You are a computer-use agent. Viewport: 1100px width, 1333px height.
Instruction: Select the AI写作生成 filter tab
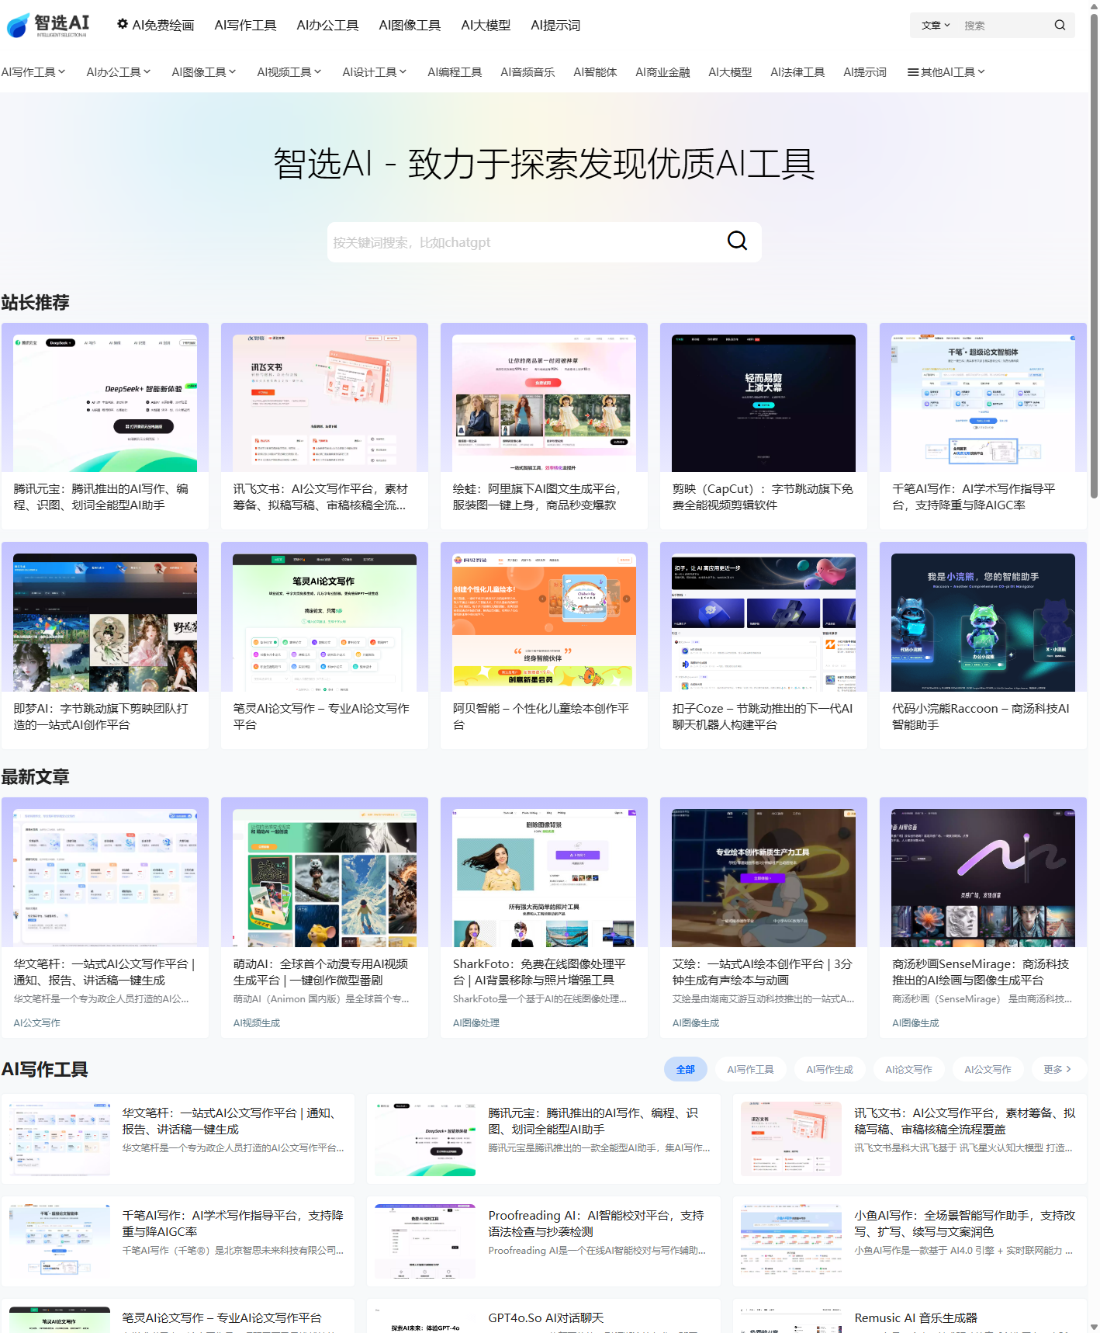(829, 1069)
